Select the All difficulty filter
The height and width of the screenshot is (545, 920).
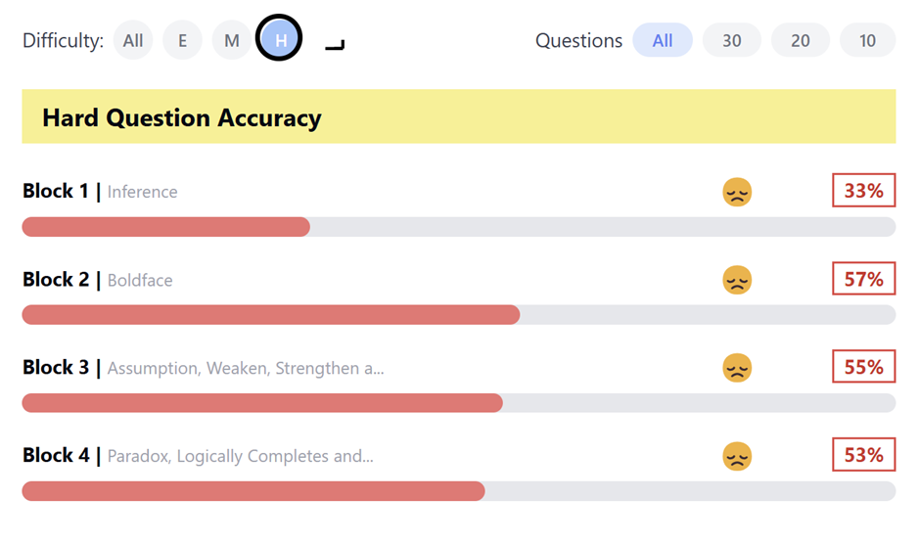tap(133, 40)
